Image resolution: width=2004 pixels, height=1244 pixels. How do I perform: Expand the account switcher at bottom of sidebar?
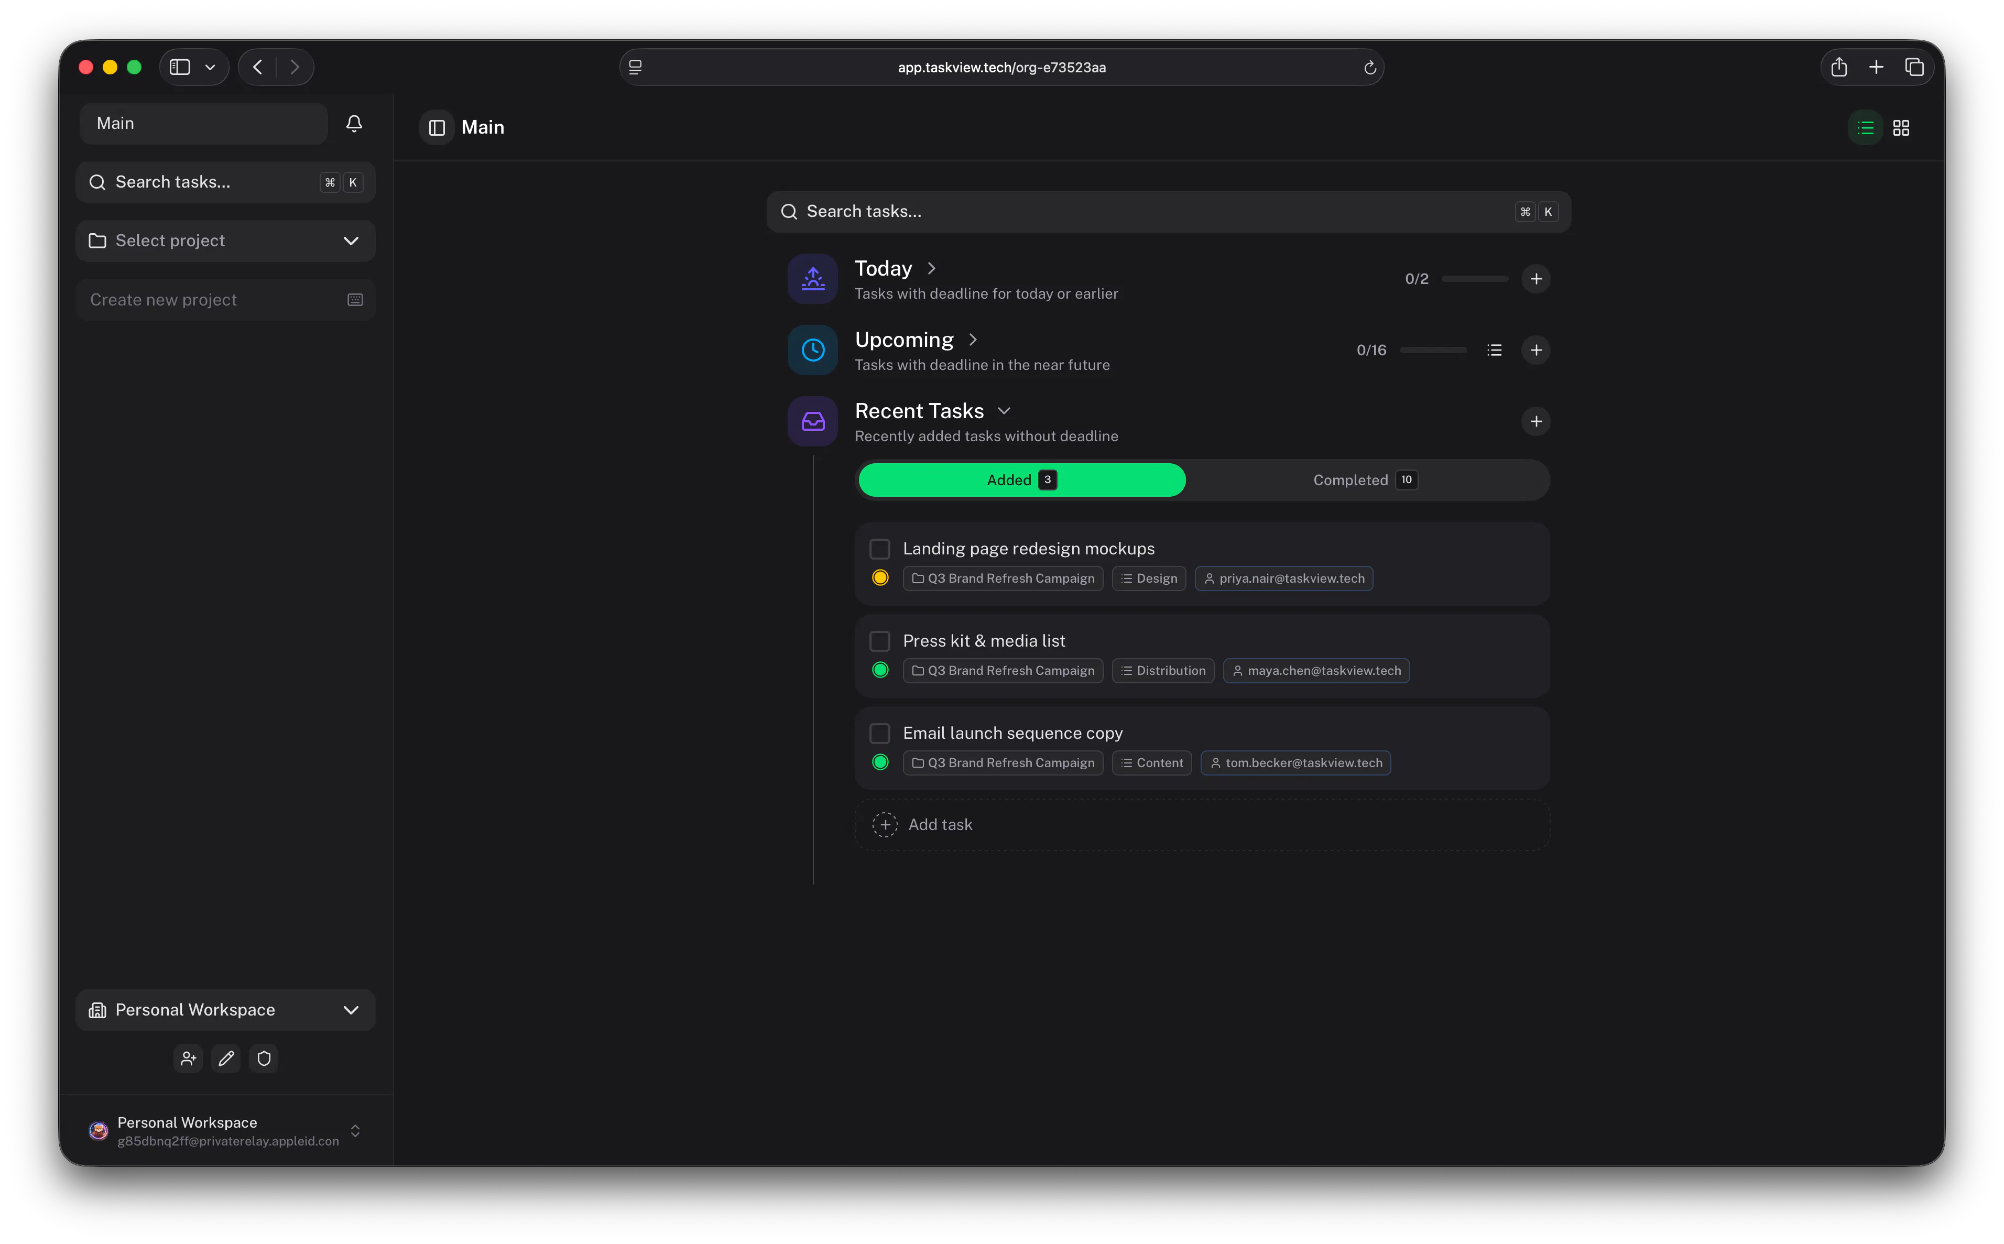pyautogui.click(x=355, y=1131)
